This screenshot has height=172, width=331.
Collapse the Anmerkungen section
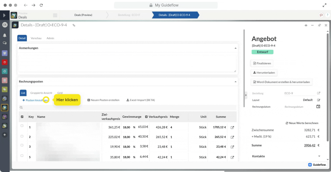pos(235,48)
